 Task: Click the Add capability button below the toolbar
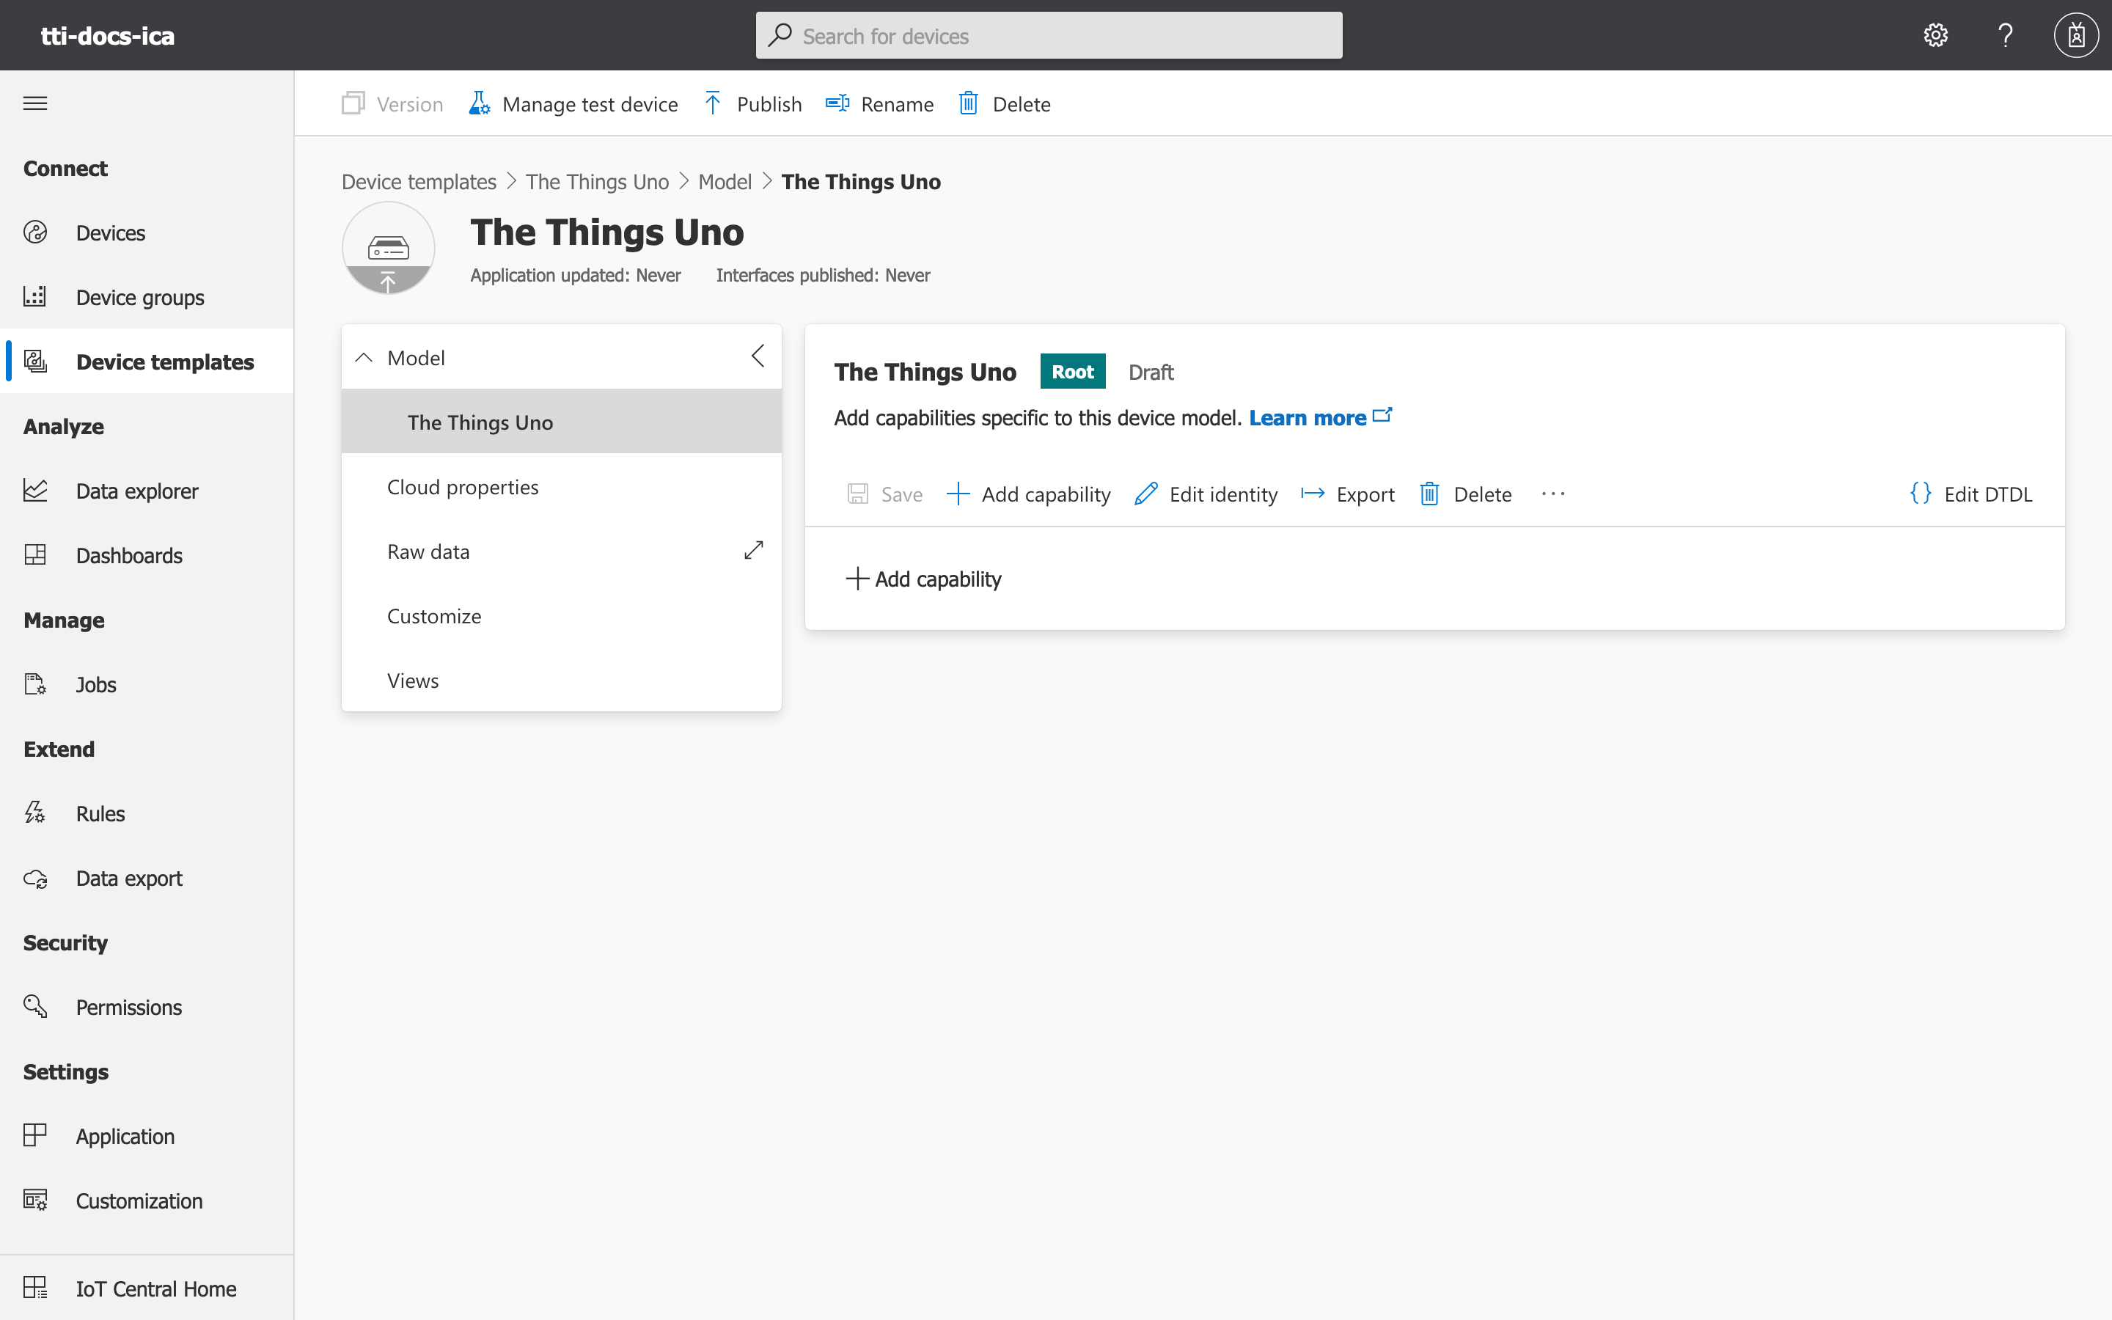924,579
